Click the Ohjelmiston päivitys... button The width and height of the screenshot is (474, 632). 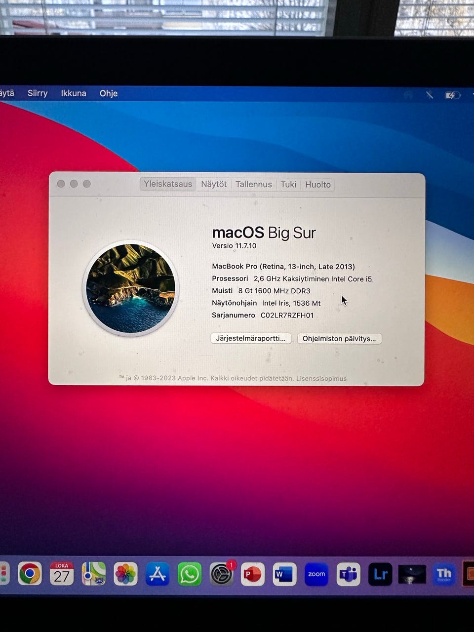tap(339, 339)
